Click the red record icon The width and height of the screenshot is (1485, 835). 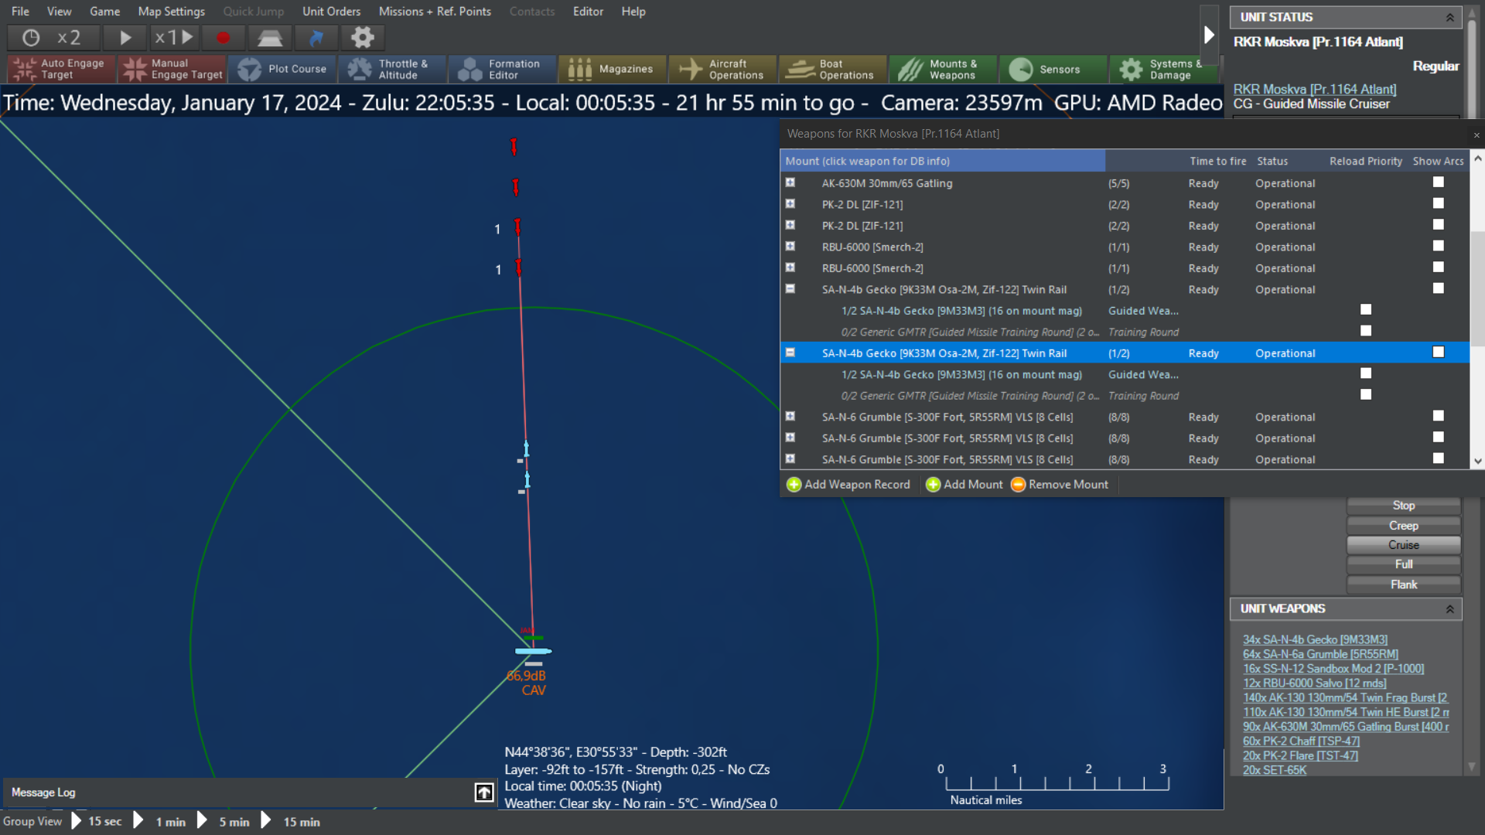point(223,37)
